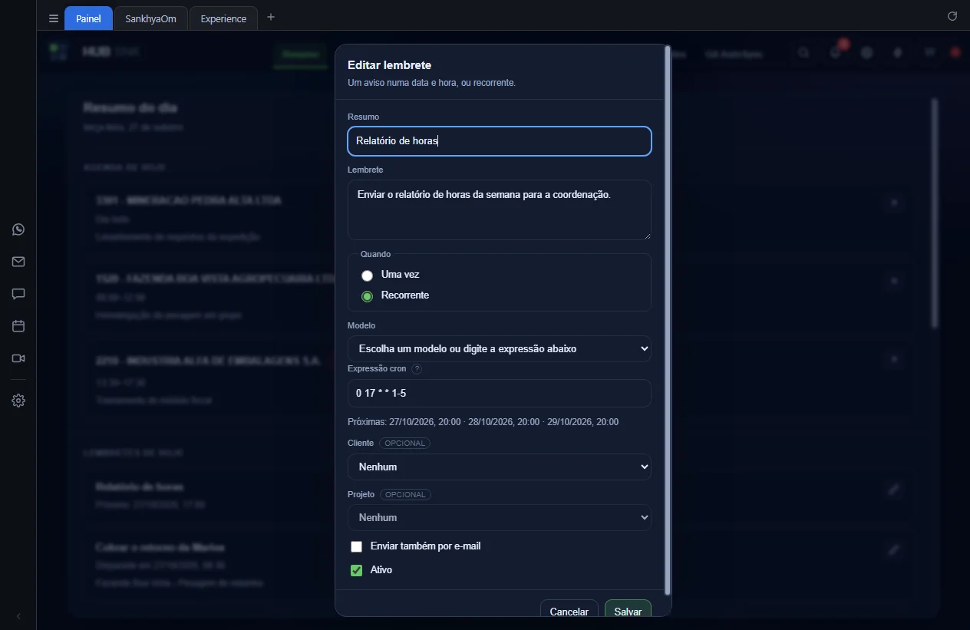Open the Projeto dropdown showing Nenhum
Screen dimensions: 970x630
click(x=500, y=517)
